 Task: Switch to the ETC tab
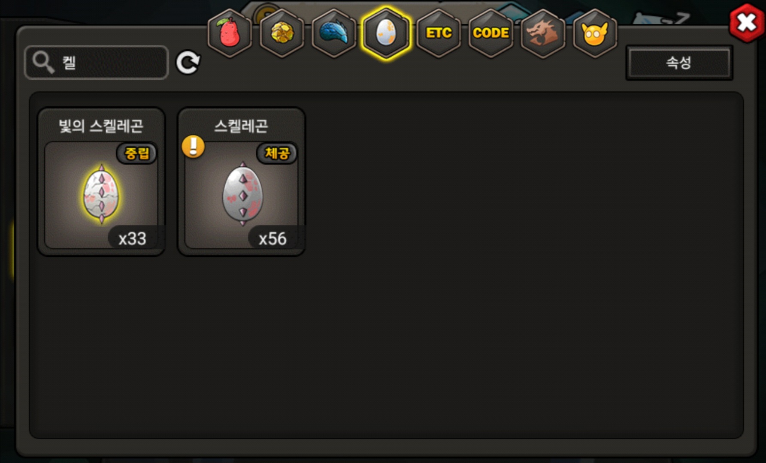[439, 33]
